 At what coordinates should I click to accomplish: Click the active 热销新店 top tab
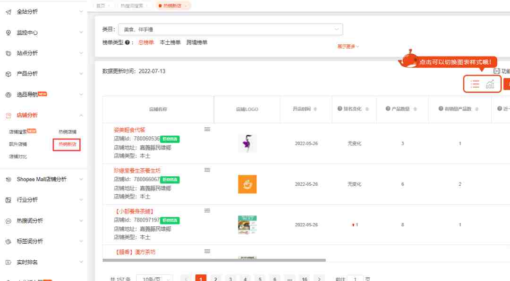(173, 6)
